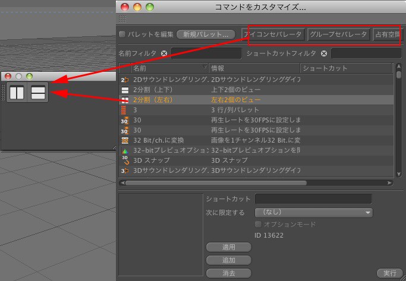Image resolution: width=406 pixels, height=281 pixels.
Task: Click the アイコンセパレータ button
Action: 273,34
